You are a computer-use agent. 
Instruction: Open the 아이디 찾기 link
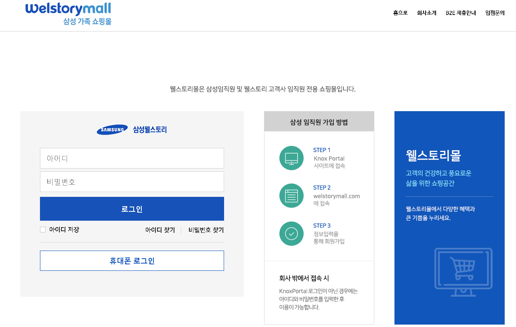click(x=160, y=230)
